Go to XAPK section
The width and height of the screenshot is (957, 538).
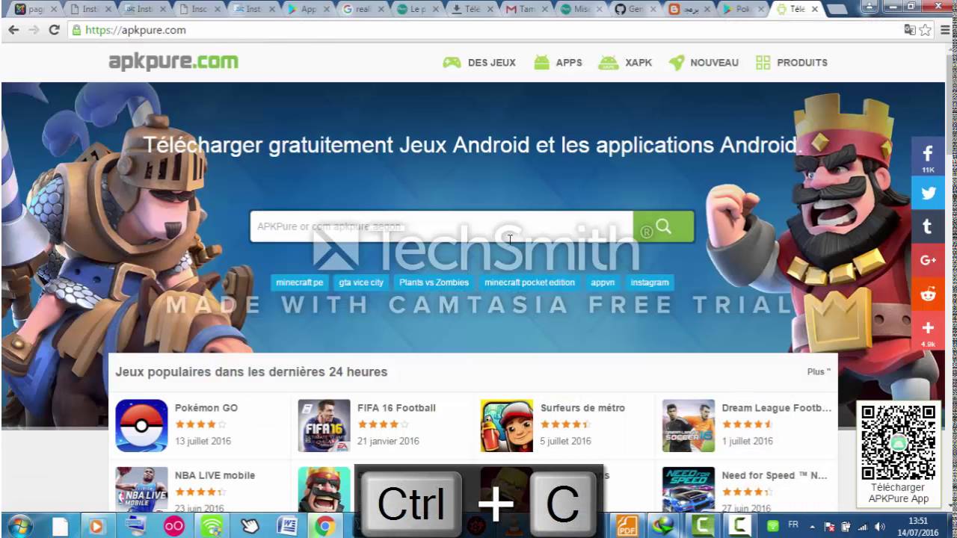click(x=625, y=63)
